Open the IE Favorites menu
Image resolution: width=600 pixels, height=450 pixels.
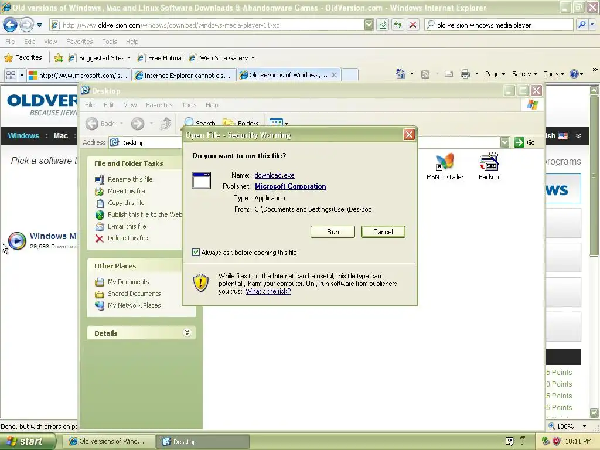pyautogui.click(x=79, y=42)
